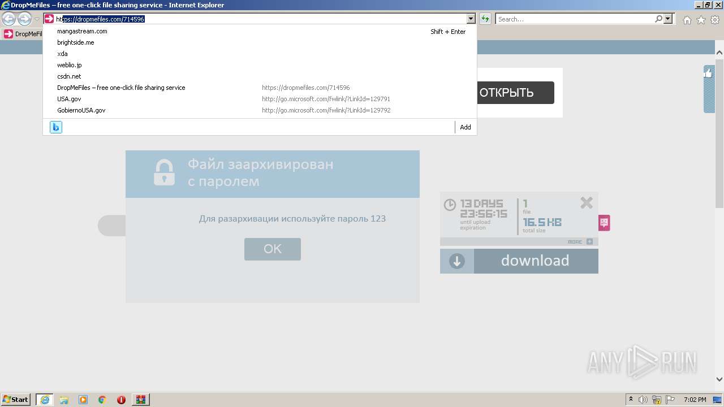Viewport: 724px width, 407px height.
Task: Open Windows Explorer folder in taskbar
Action: (x=64, y=400)
